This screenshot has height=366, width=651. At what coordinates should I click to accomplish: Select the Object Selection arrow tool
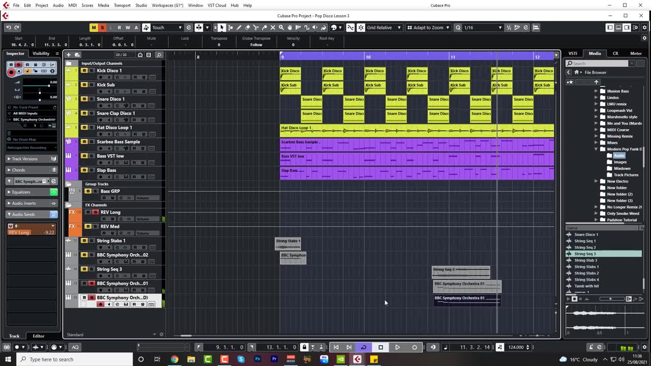tap(221, 27)
